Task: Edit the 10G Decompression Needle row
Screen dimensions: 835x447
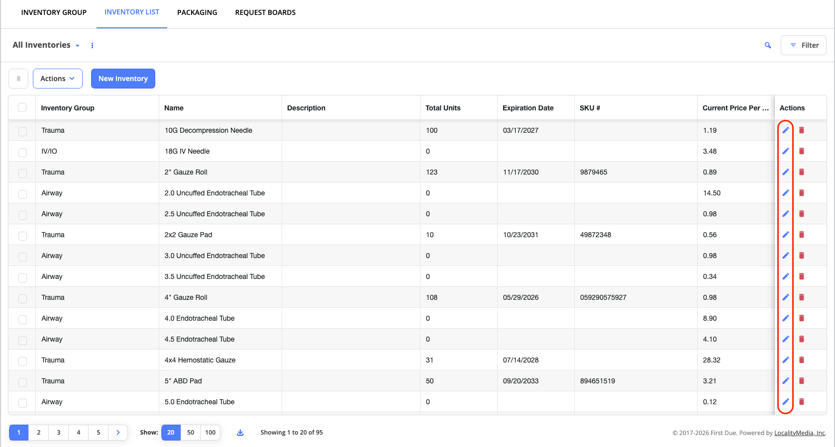Action: [786, 130]
